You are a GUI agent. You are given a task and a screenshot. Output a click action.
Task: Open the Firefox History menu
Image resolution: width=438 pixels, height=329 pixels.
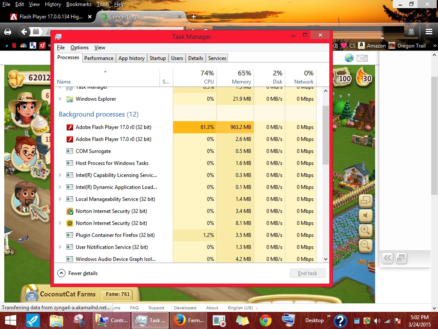(x=53, y=4)
